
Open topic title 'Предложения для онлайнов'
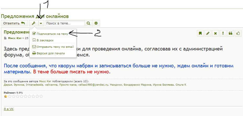(35, 17)
